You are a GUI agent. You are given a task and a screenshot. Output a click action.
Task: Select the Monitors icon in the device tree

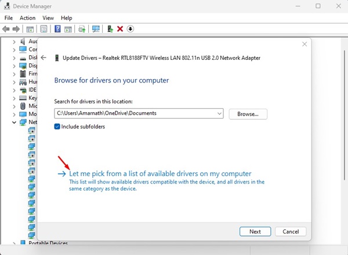23,114
